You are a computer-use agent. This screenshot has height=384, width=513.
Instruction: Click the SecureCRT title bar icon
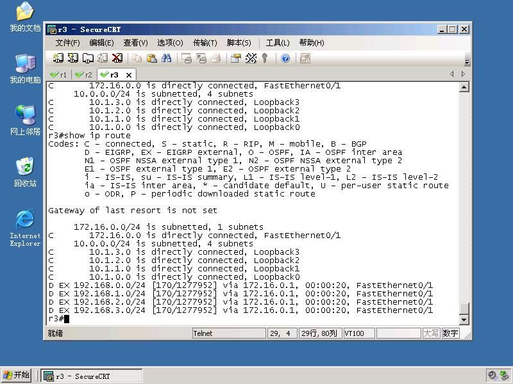pyautogui.click(x=52, y=29)
